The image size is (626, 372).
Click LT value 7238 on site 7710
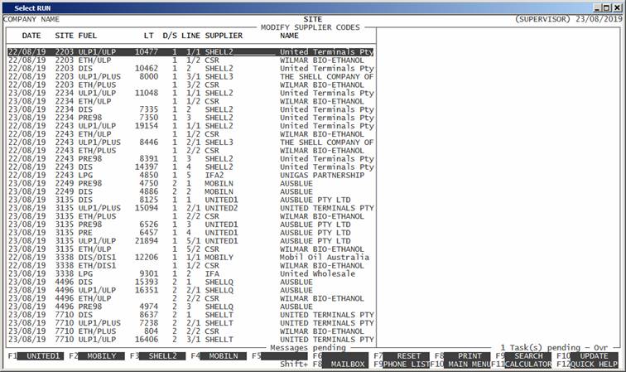pyautogui.click(x=148, y=323)
